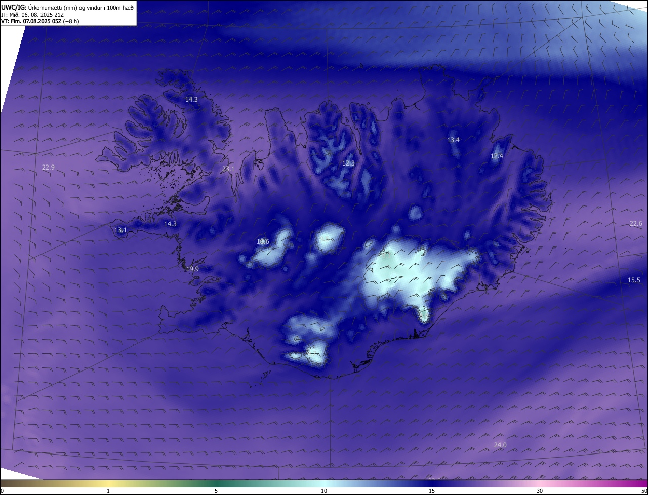
Task: Select the 12.3 value label on the map
Action: (x=348, y=163)
